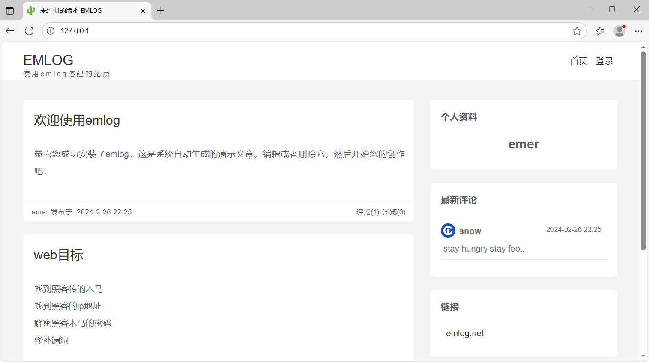This screenshot has height=362, width=649.
Task: Open a new browser tab with plus button
Action: 161,10
